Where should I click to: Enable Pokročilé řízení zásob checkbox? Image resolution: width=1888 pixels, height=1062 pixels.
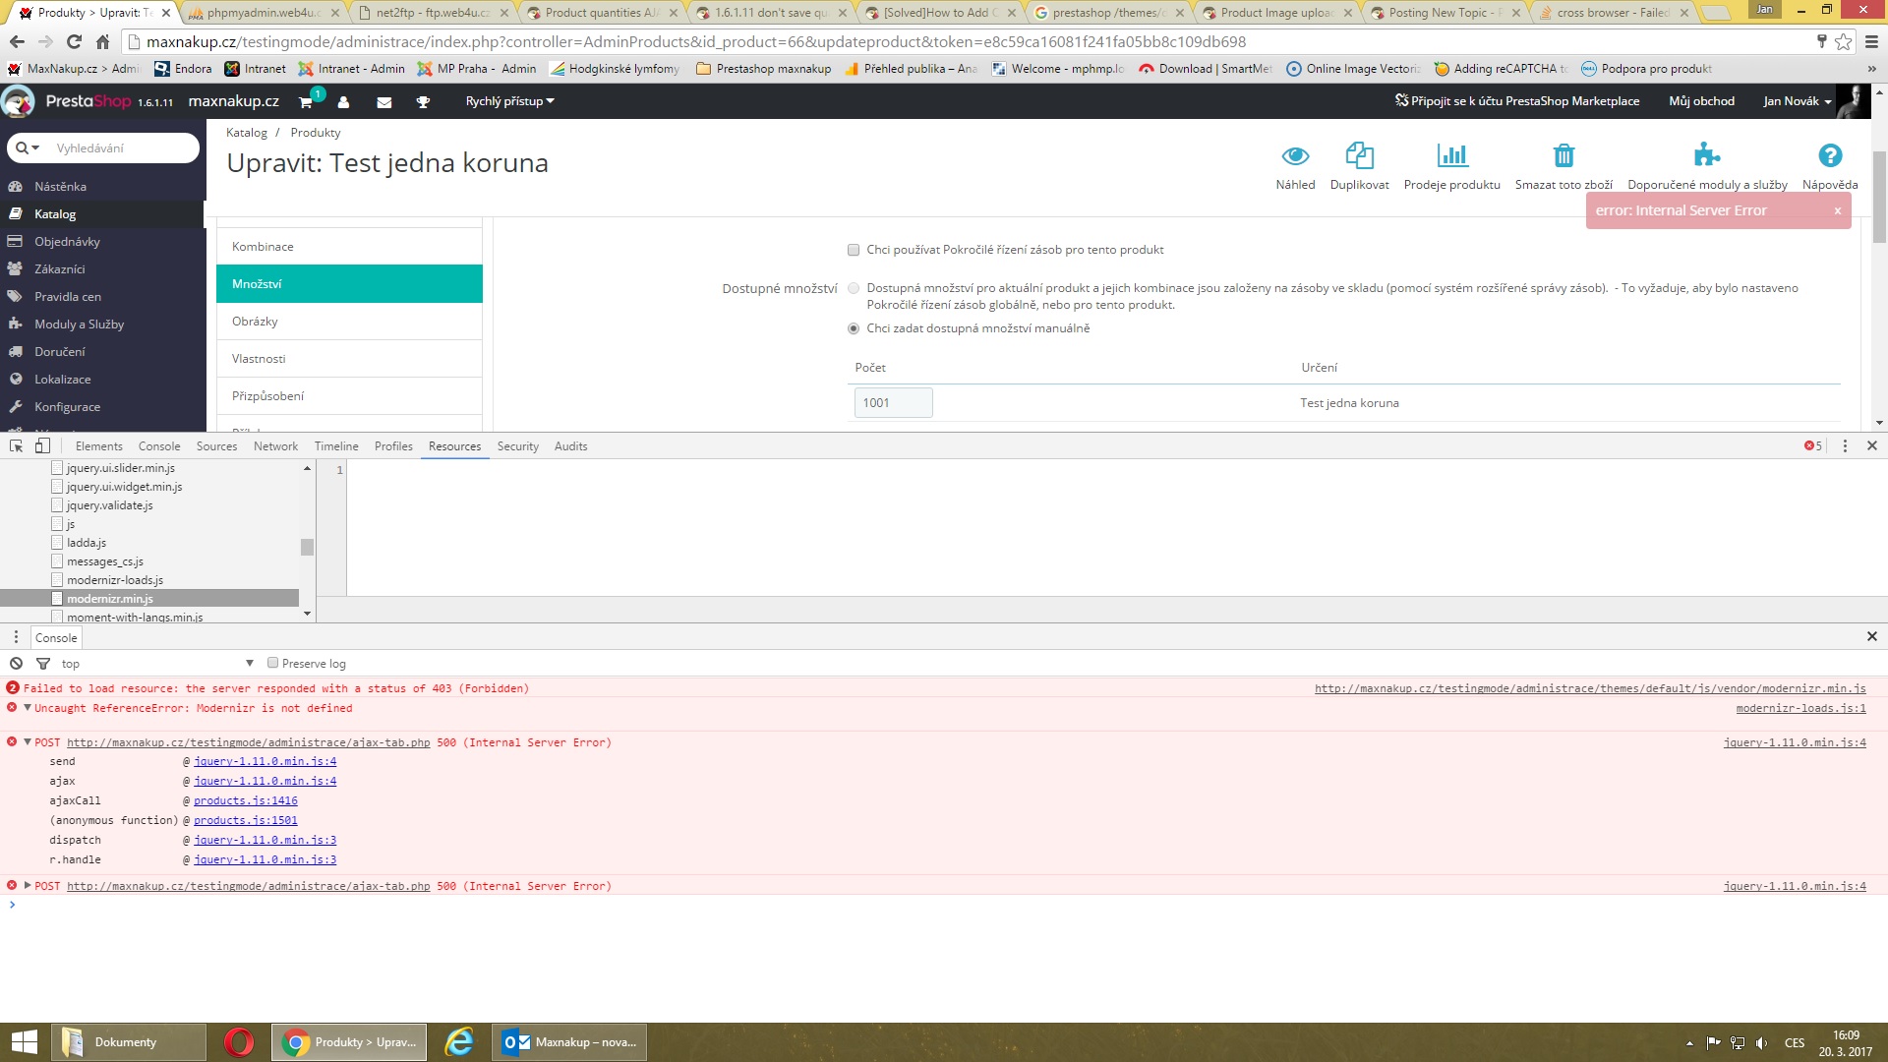[x=854, y=251]
